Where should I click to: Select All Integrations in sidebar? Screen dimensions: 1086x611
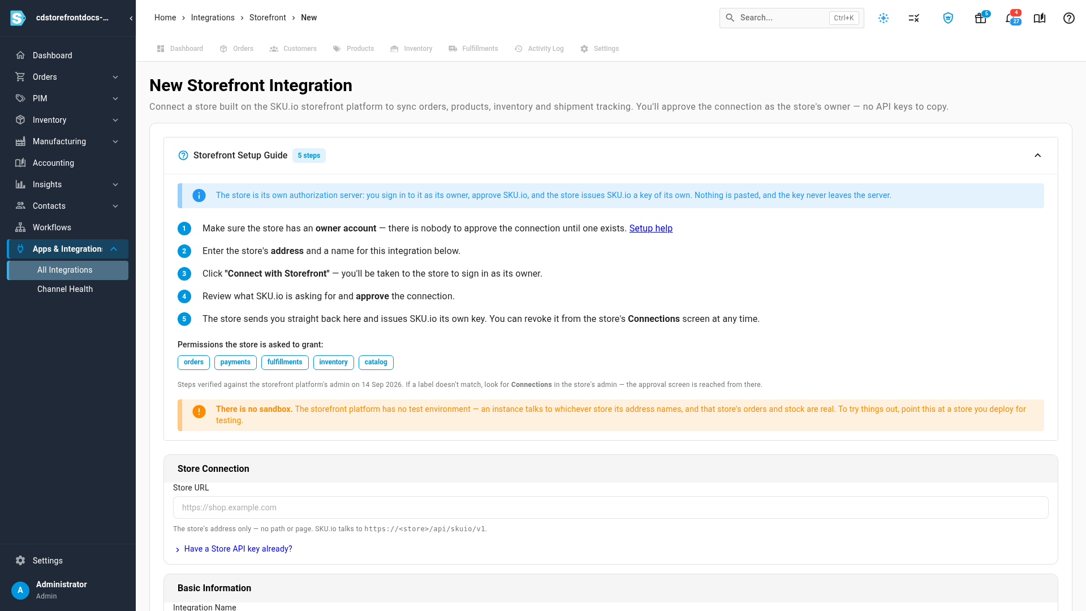coord(68,270)
